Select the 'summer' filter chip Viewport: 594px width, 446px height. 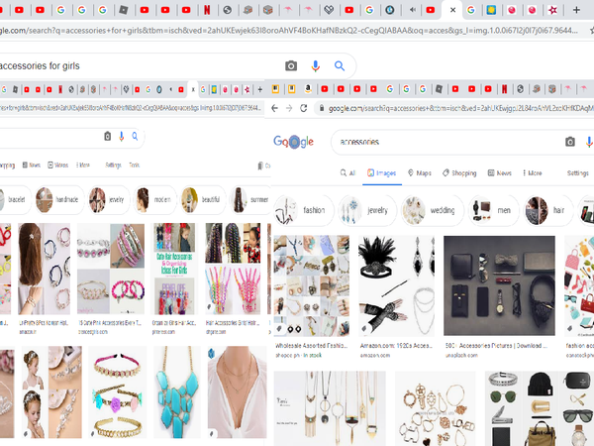[250, 199]
